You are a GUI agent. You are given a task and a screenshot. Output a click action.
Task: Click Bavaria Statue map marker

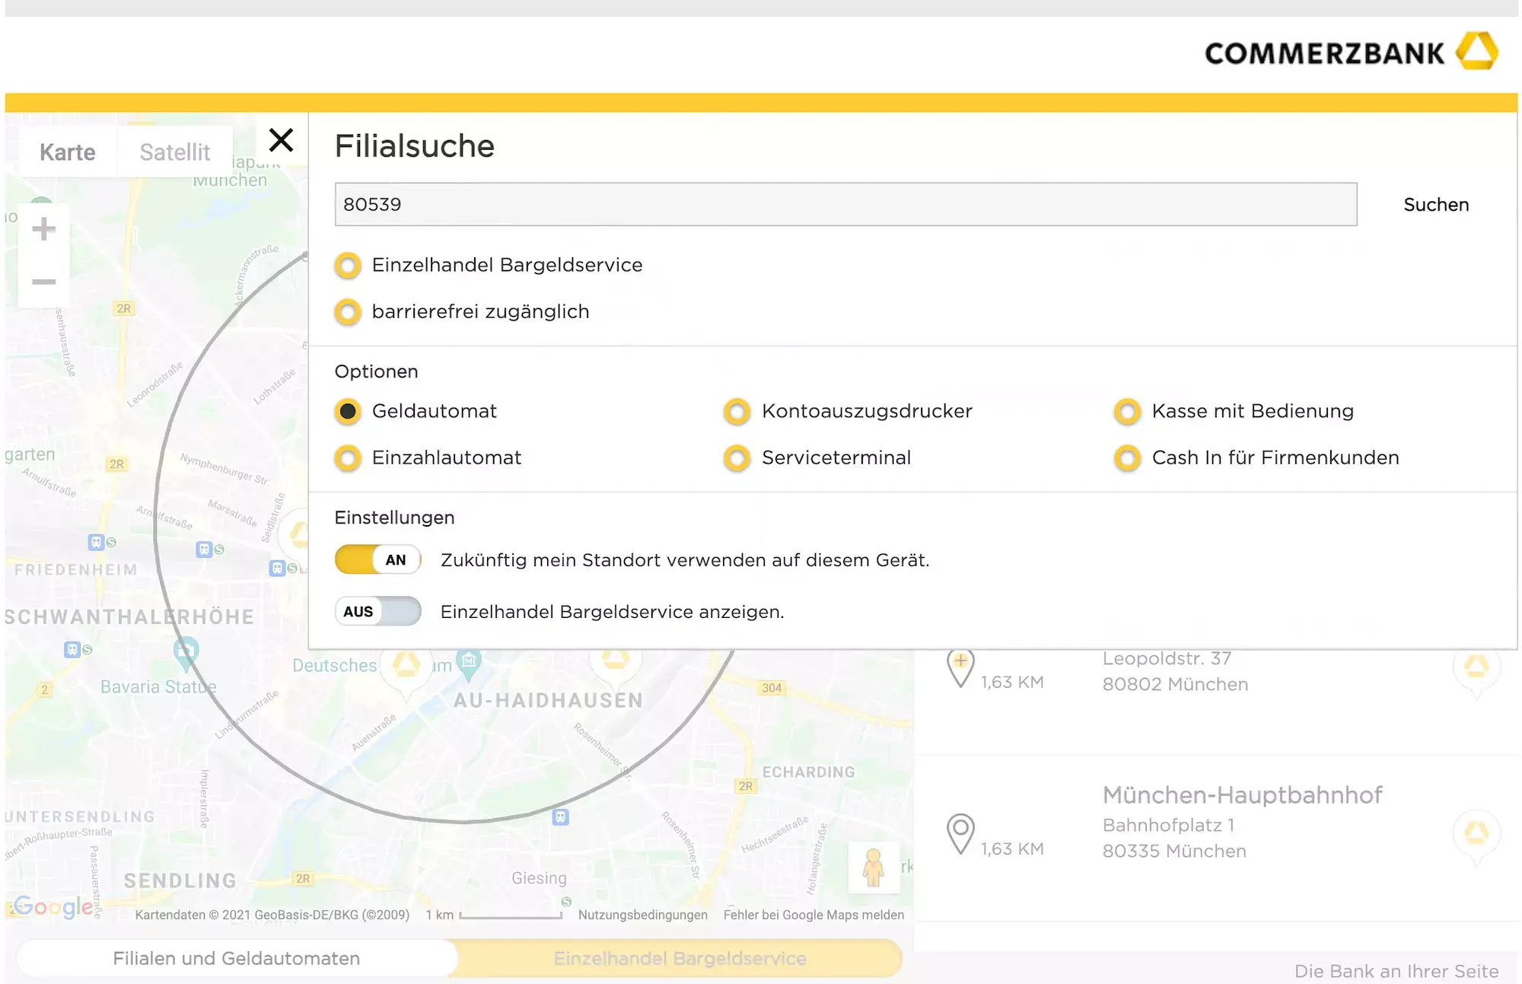pyautogui.click(x=186, y=652)
